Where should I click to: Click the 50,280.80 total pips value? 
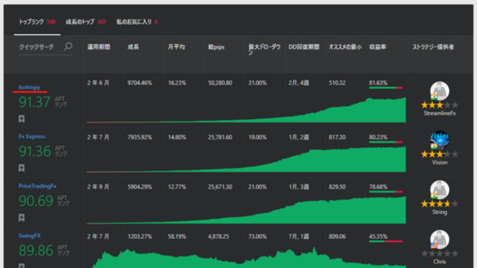220,83
